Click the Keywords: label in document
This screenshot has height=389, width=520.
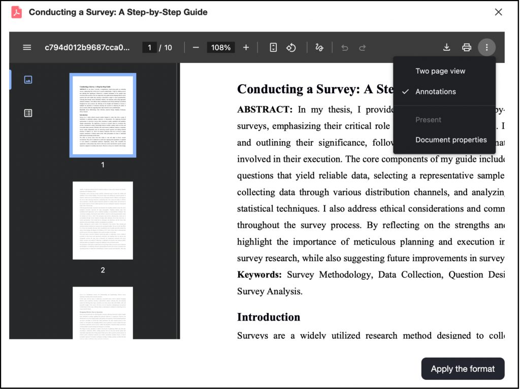(259, 275)
